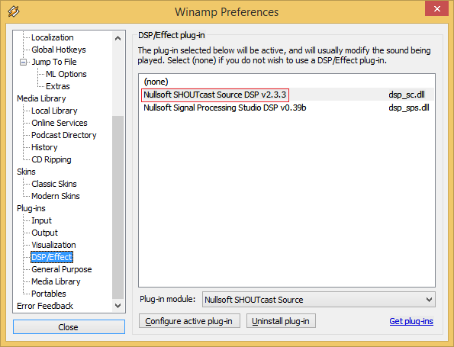Image resolution: width=454 pixels, height=347 pixels.
Task: Close the Winamp Preferences window
Action: (436, 8)
